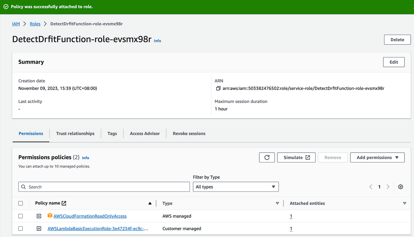
Task: Click the refresh policies icon button
Action: point(267,157)
